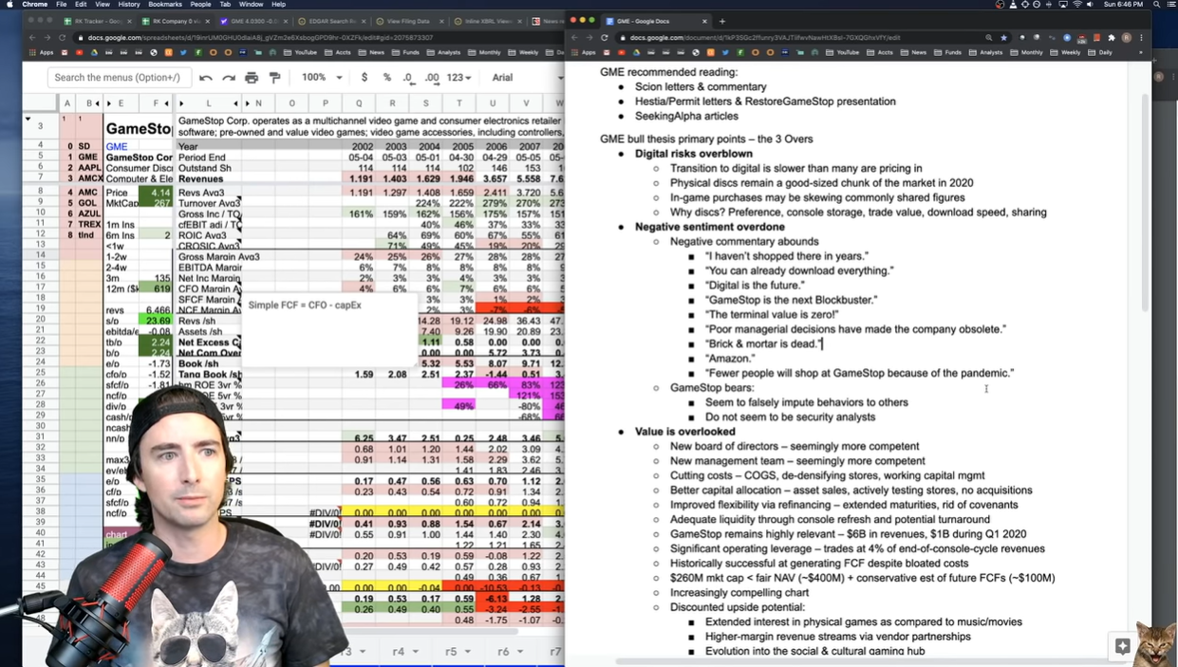Click the Docs window address bar URL
The height and width of the screenshot is (667, 1178).
pos(765,38)
